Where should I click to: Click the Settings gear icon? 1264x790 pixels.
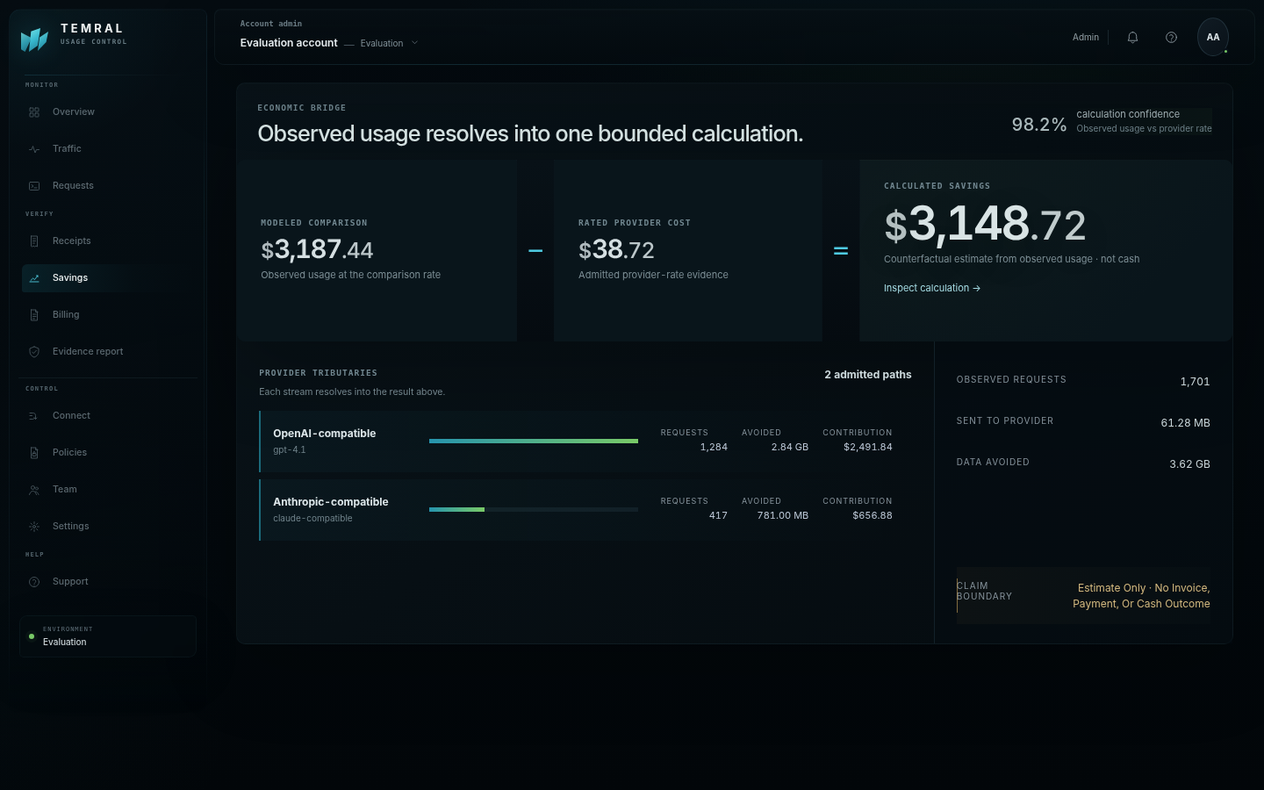coord(34,527)
